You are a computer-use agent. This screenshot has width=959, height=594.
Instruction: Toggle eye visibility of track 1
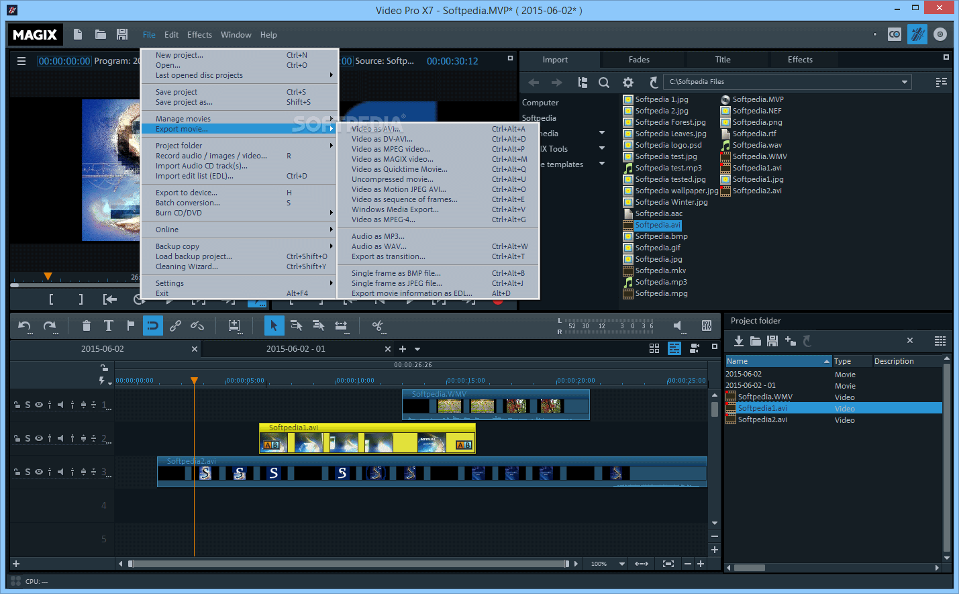coord(39,405)
